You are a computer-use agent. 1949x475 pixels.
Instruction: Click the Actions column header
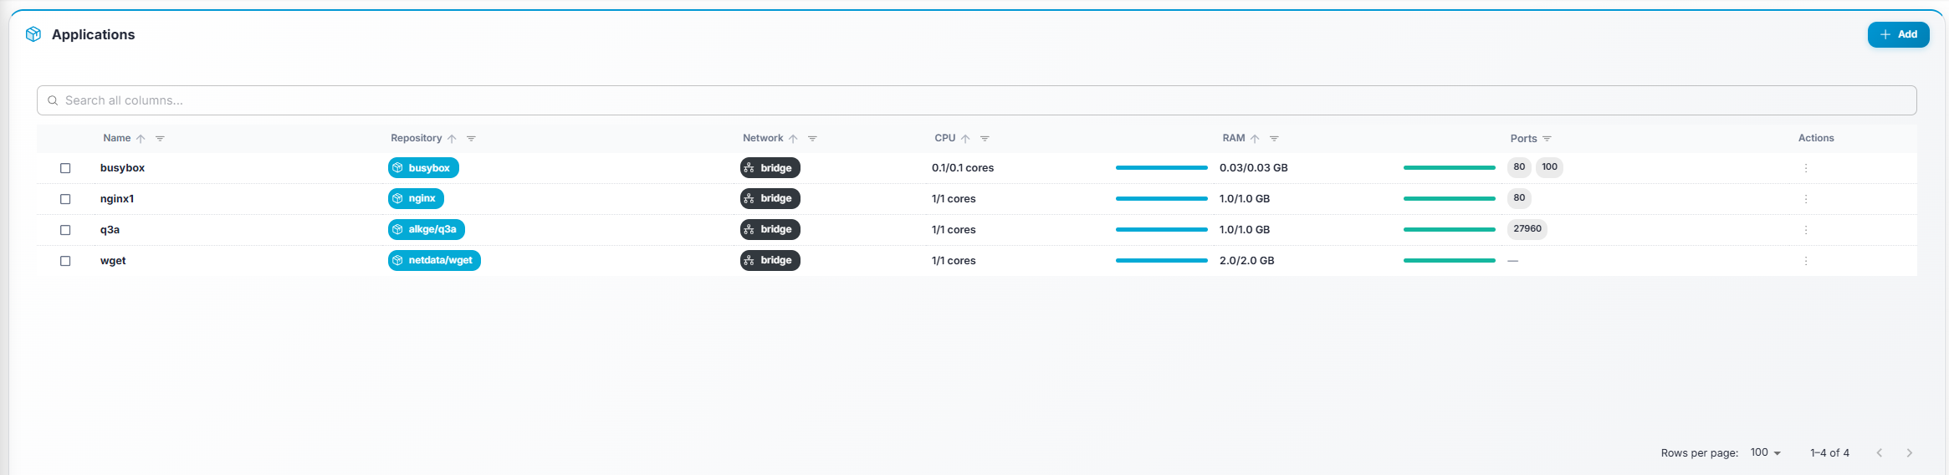(x=1816, y=138)
